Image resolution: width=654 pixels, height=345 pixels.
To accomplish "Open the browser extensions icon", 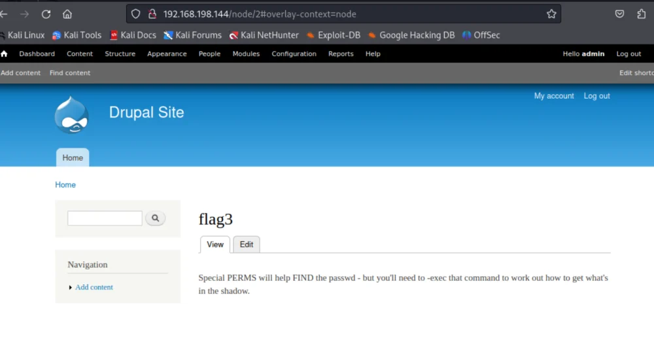I will (641, 14).
